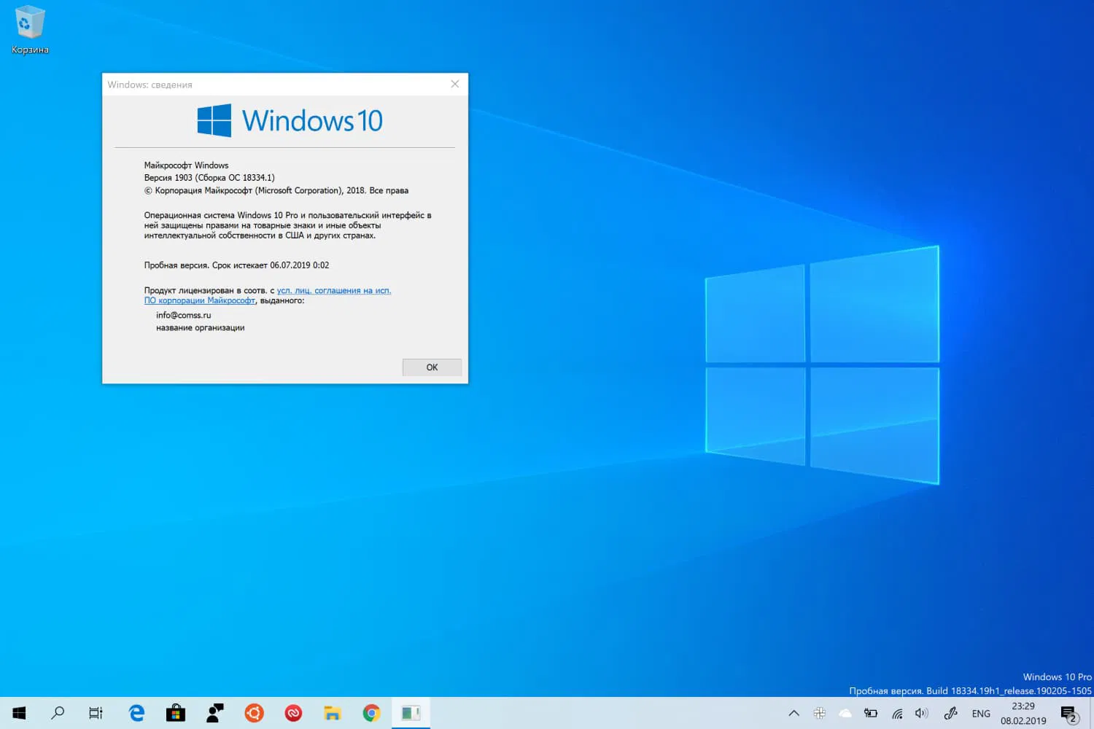Open the license agreement link 'усл. лиц. соглашения'

coord(333,290)
